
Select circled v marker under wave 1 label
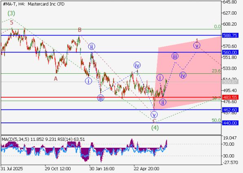click(x=197, y=46)
